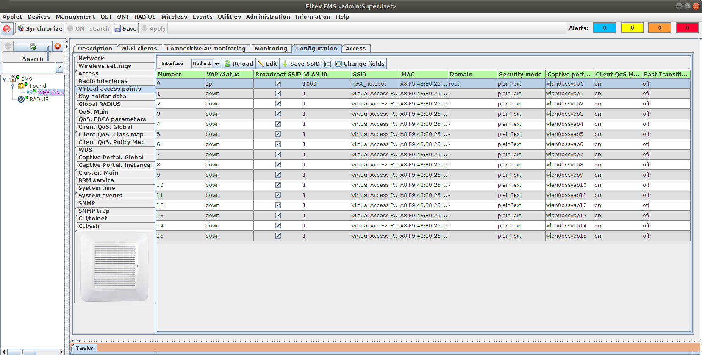The width and height of the screenshot is (702, 355).
Task: Click the yellow alerts counter box
Action: [632, 28]
